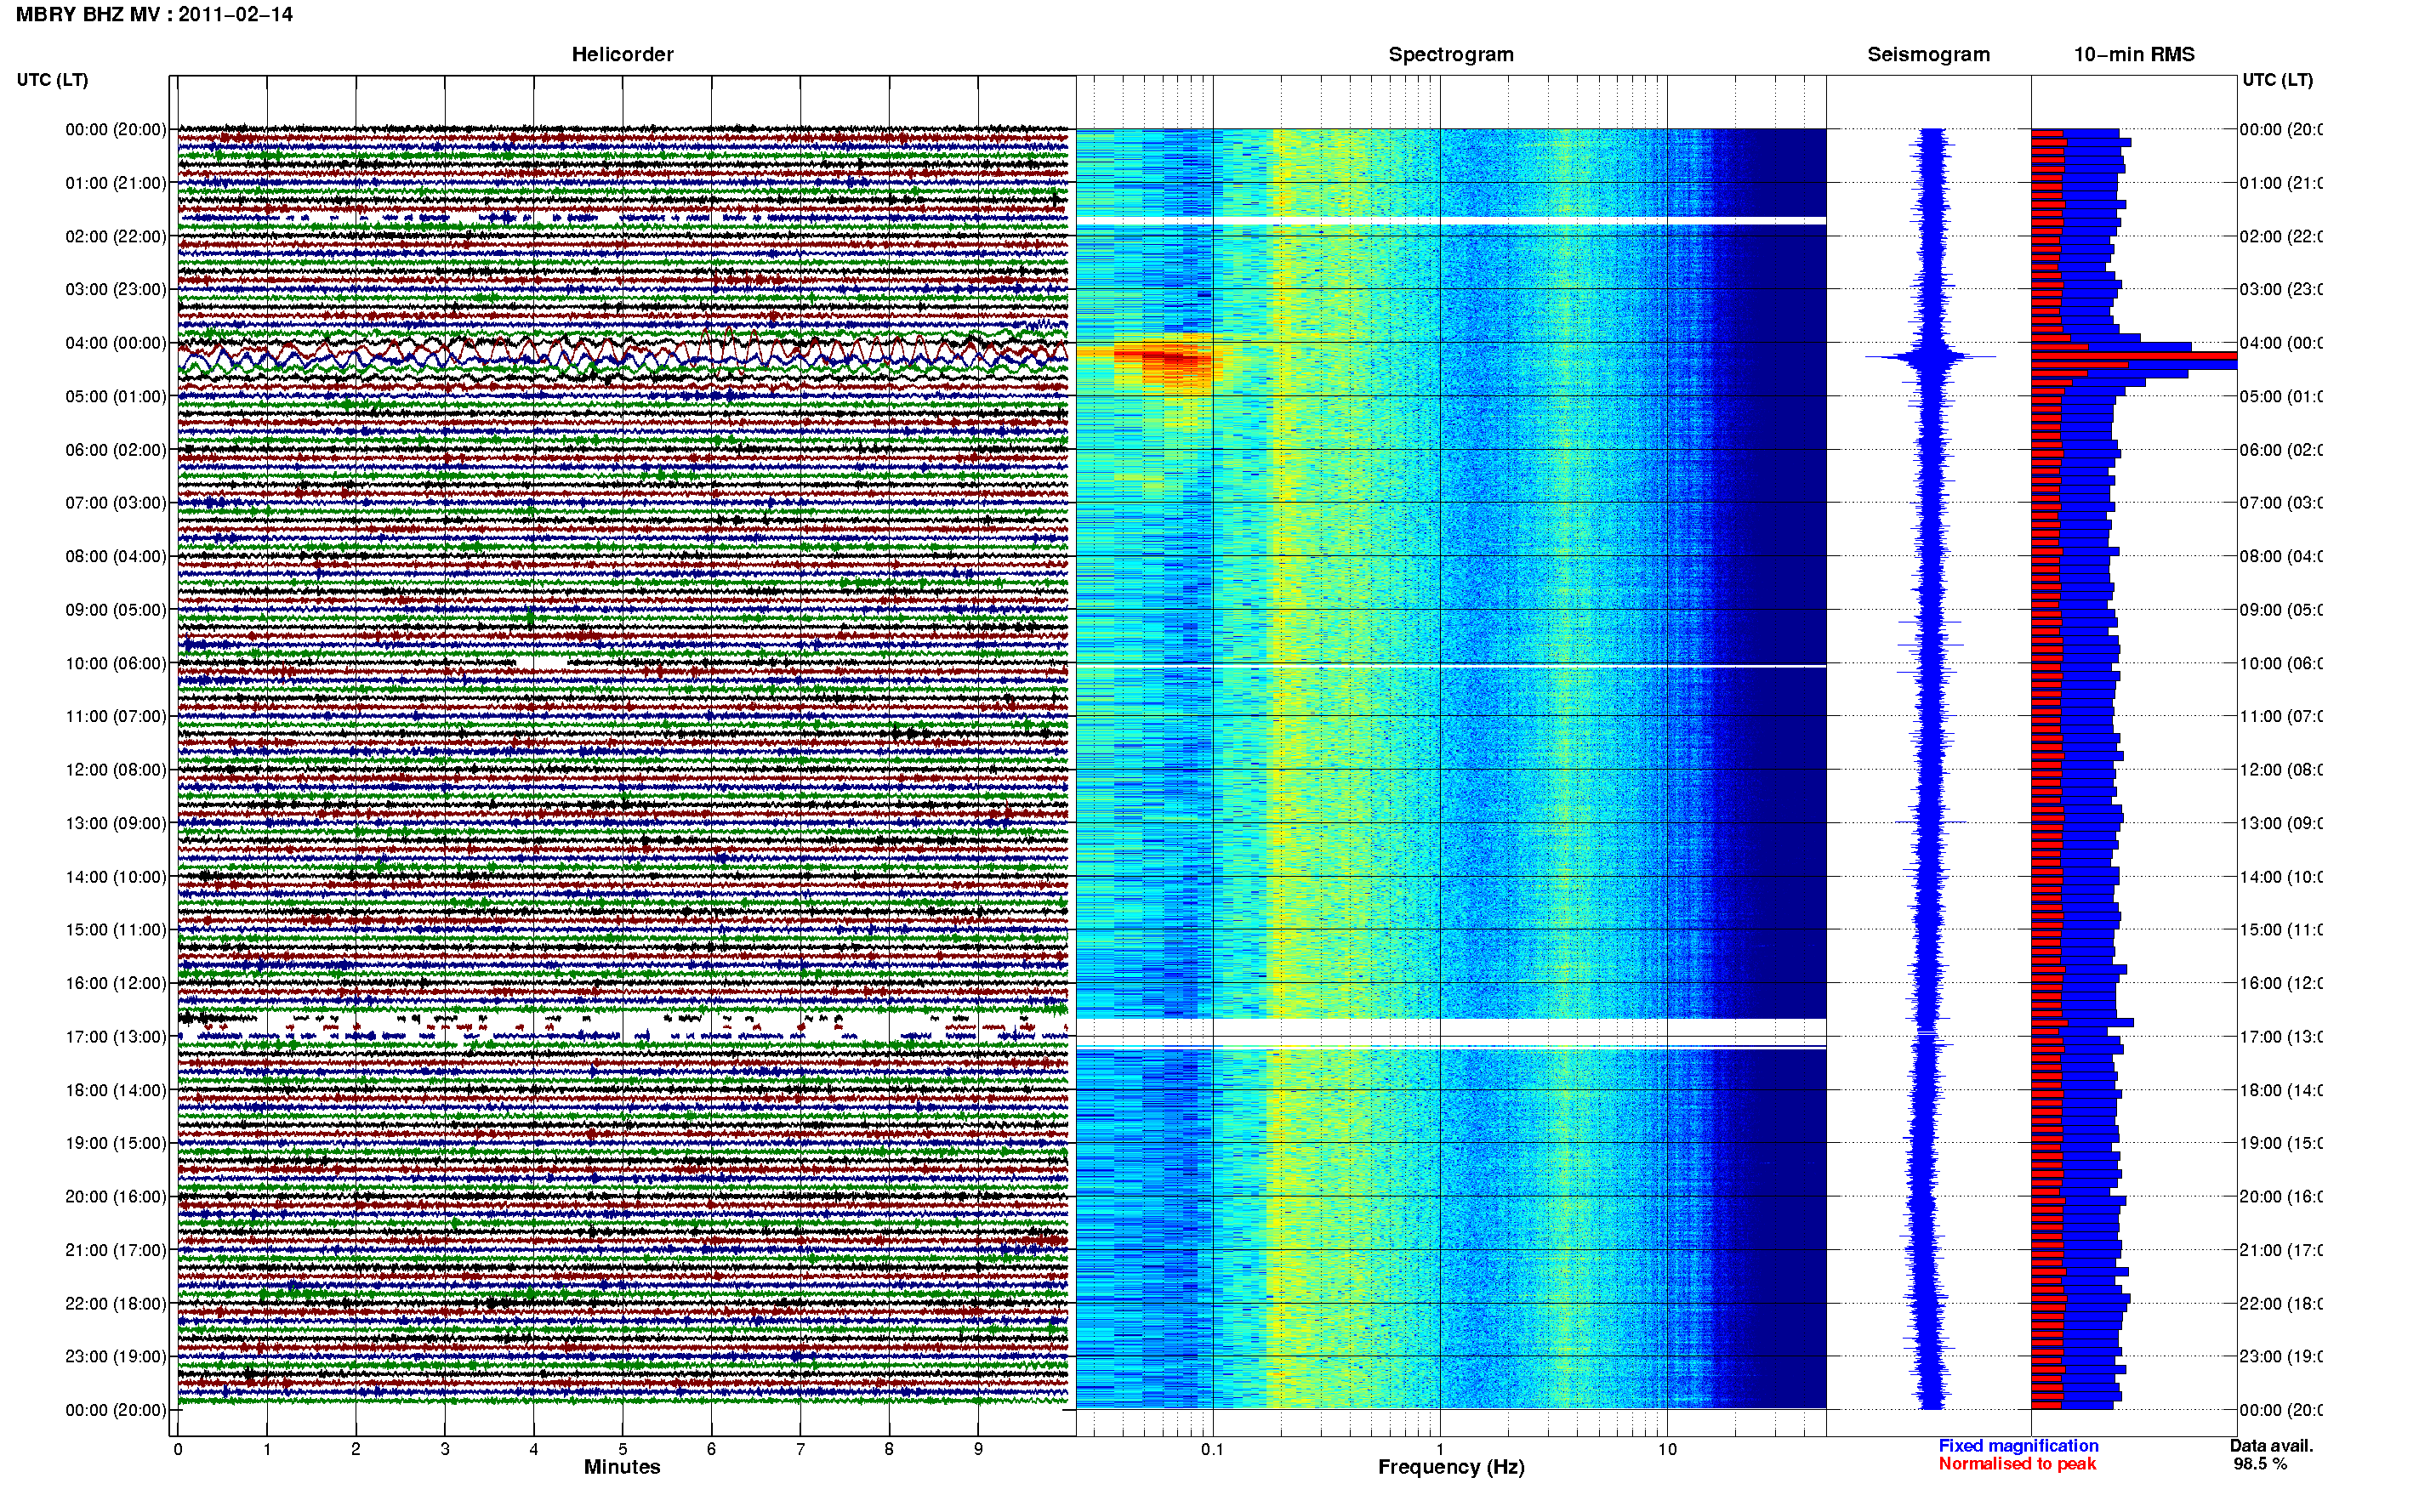Click the right-side '22:00 (18:' time label
Screen dimensions: 2419x1512
pyautogui.click(x=2281, y=1304)
